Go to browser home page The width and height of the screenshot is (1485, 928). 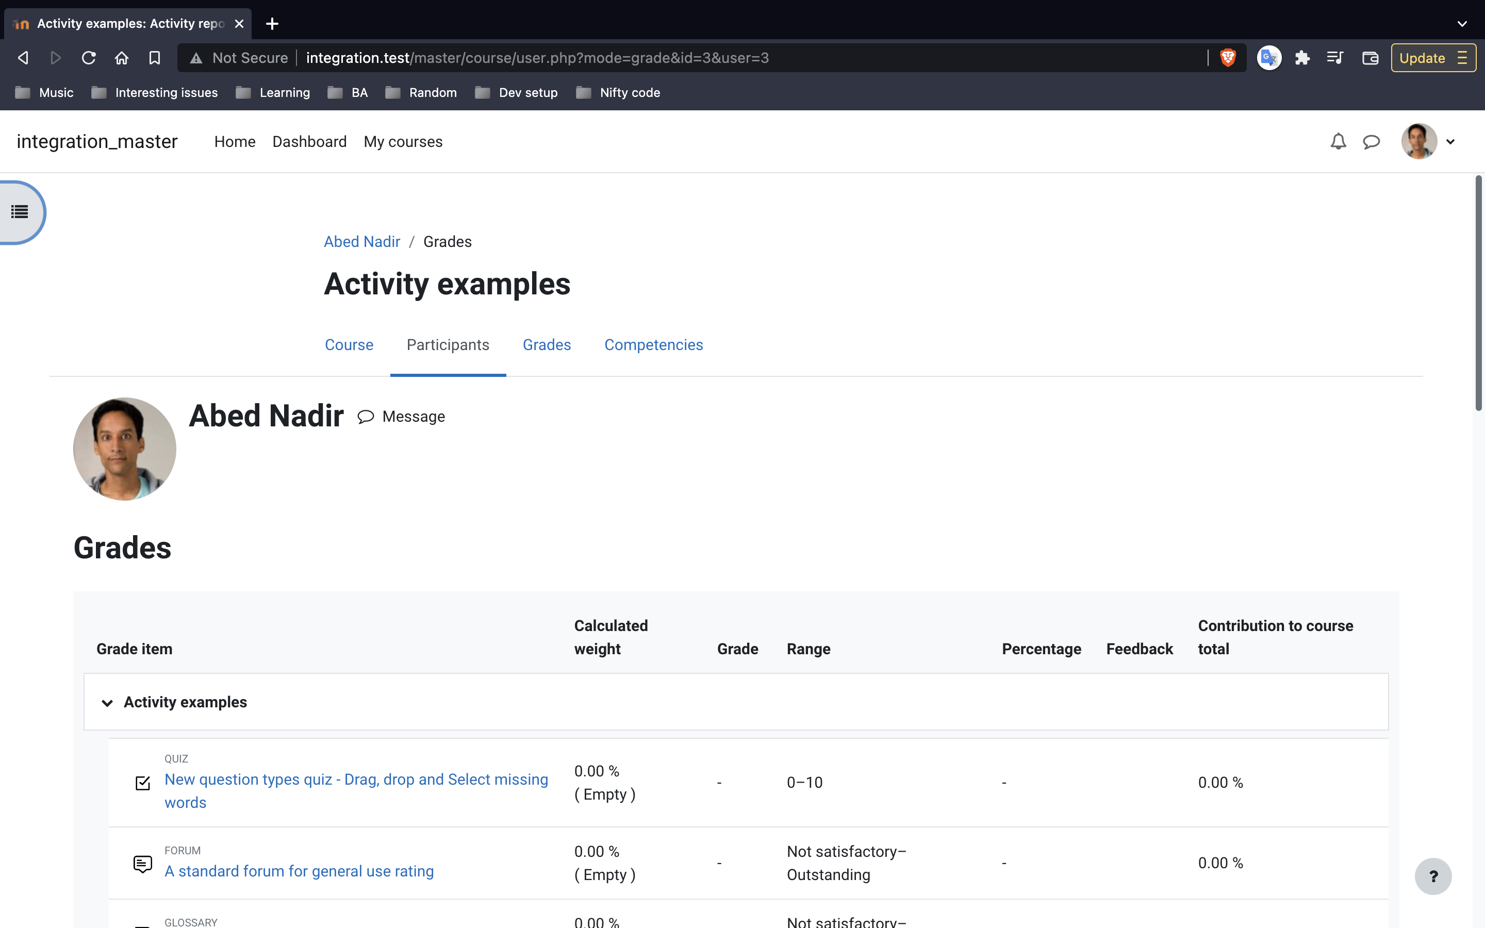click(122, 58)
